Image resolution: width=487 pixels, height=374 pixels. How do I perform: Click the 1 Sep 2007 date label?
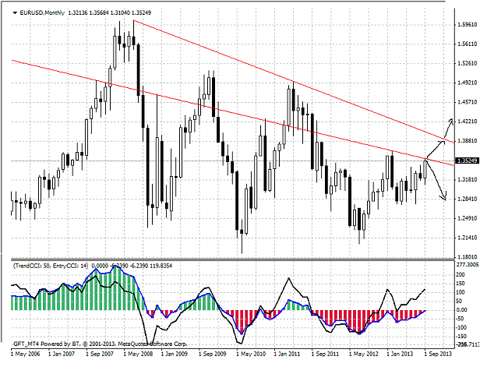(100, 354)
